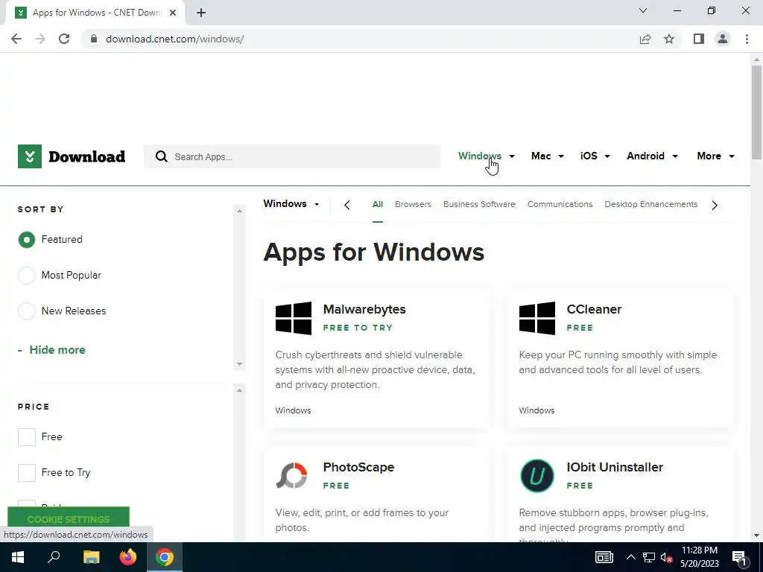Open the Windows Start menu
This screenshot has height=572, width=763.
tap(18, 557)
